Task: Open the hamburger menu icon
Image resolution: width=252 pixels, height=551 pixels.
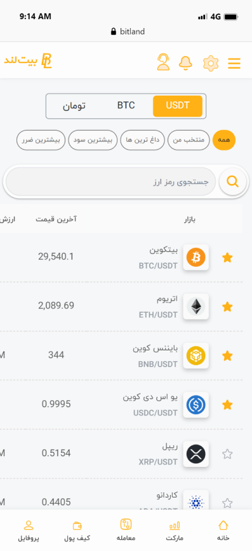Action: point(234,63)
